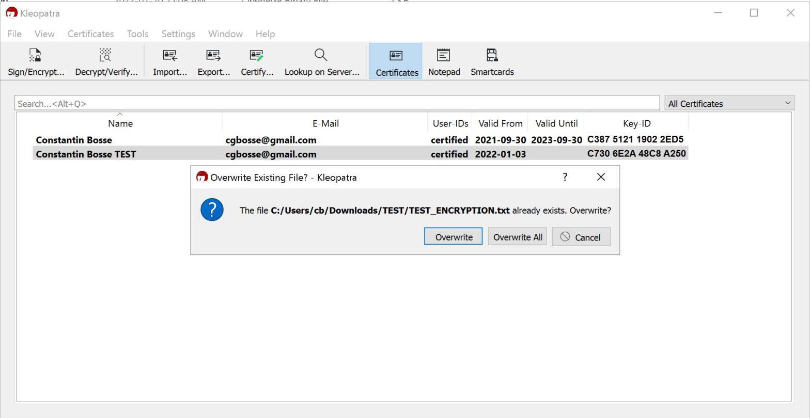The image size is (810, 418).
Task: Click the file path C:/Users/cb/Downloads/TEST/TEST_ENCRYPTION.txt
Action: (x=390, y=210)
